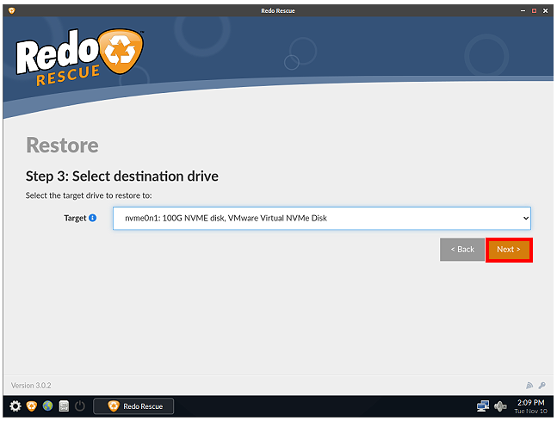Go back with the Back button
The height and width of the screenshot is (421, 557).
462,250
